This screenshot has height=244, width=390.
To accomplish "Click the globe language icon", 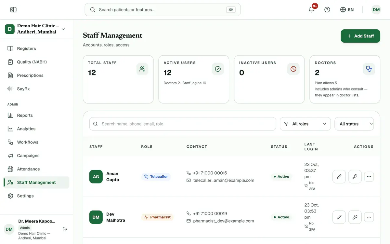I will tap(343, 10).
